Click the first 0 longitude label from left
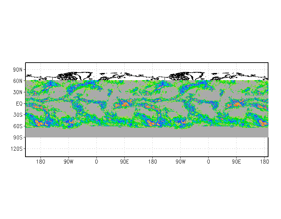This screenshot has height=219, width=281. tap(97, 162)
